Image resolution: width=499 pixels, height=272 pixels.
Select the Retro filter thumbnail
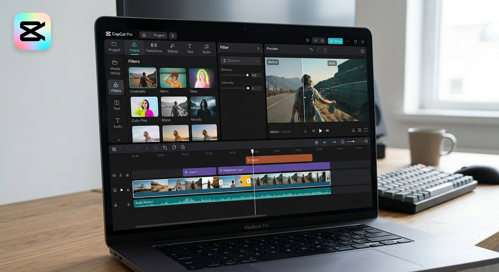click(173, 78)
